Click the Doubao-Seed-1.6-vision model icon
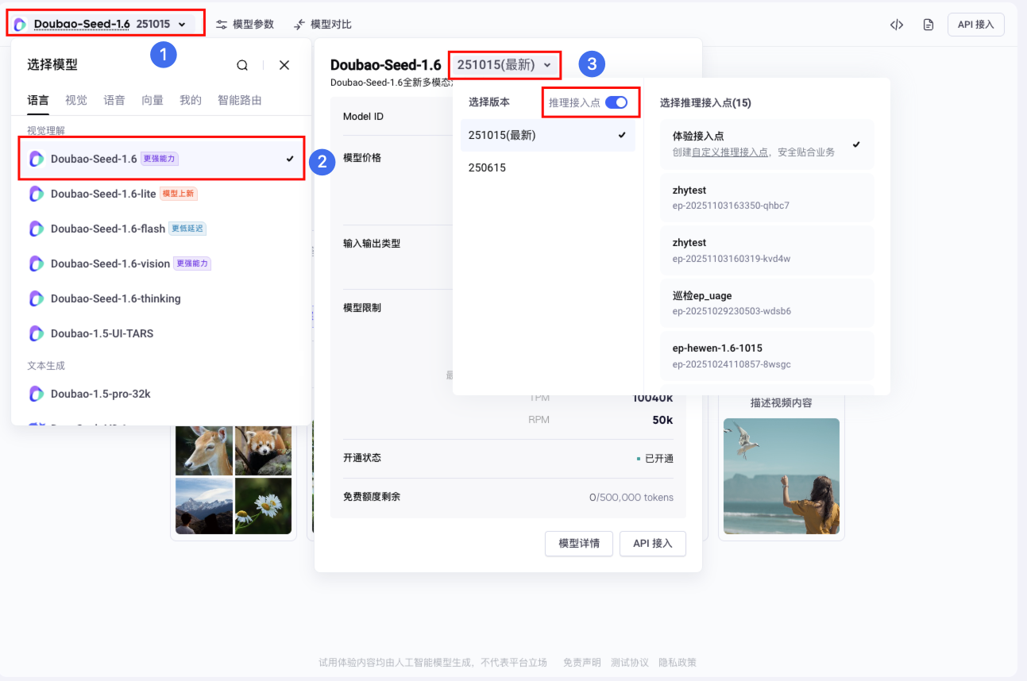 pos(37,264)
